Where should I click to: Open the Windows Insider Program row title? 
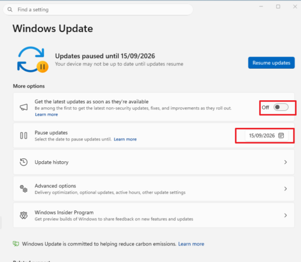[x=64, y=212]
